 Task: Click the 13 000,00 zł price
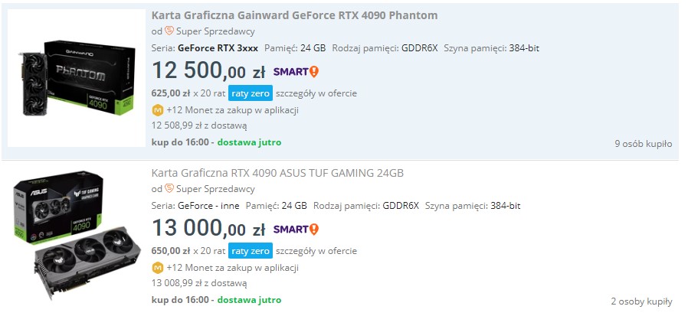(208, 229)
